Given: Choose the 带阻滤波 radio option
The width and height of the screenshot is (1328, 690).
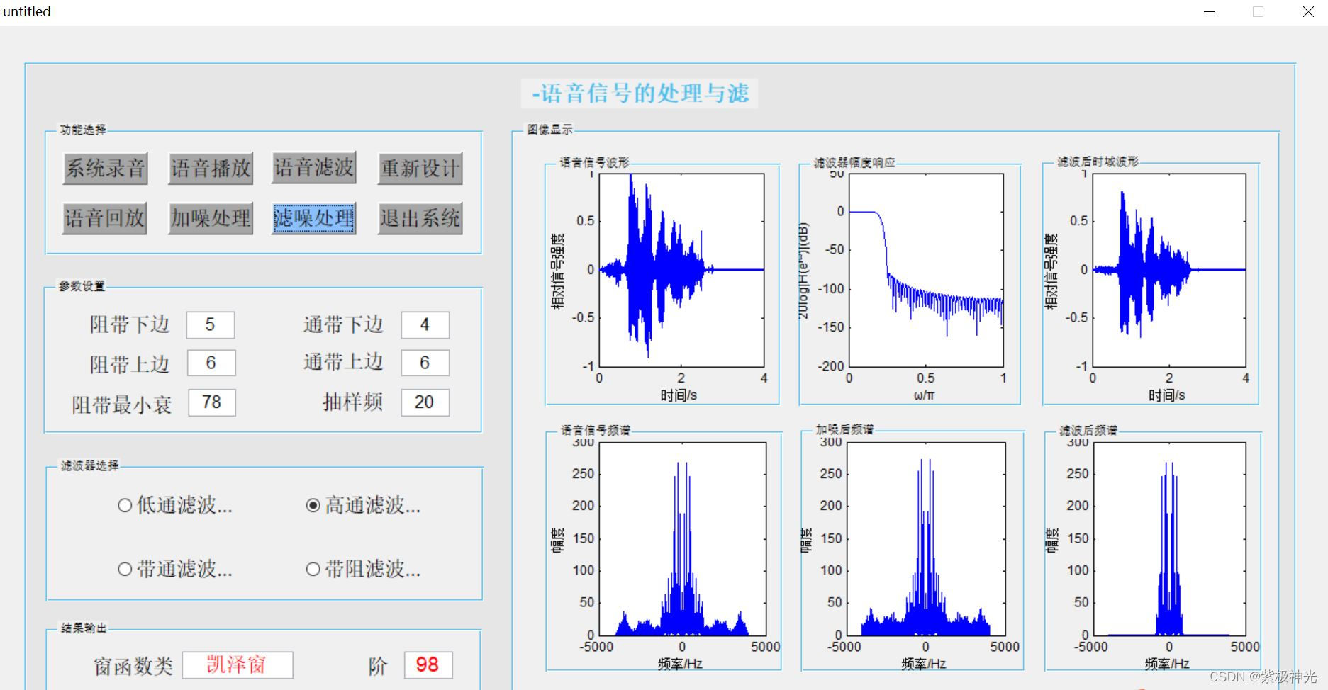Looking at the screenshot, I should (x=363, y=569).
